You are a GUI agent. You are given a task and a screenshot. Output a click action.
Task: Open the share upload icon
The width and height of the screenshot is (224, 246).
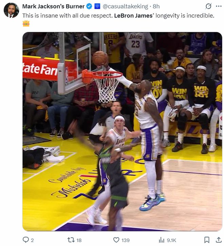(x=219, y=240)
